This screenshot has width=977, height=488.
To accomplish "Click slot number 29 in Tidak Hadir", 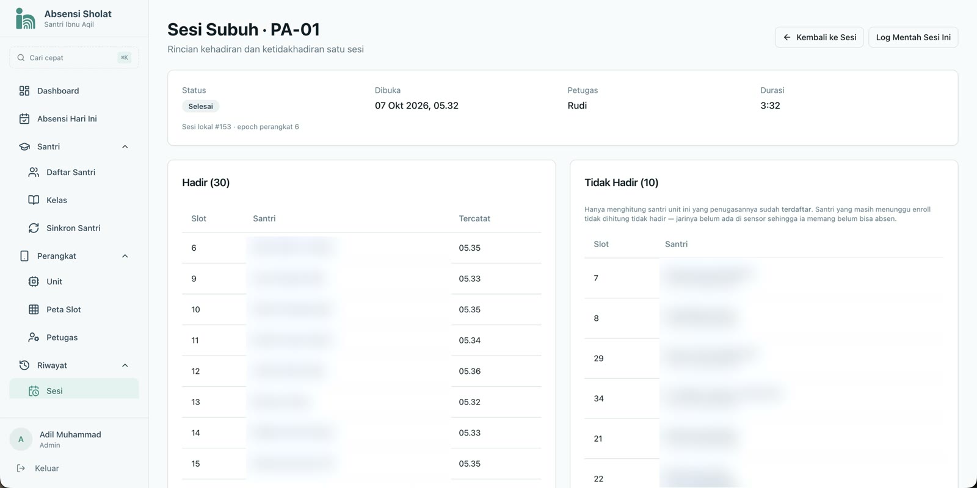I will coord(598,359).
